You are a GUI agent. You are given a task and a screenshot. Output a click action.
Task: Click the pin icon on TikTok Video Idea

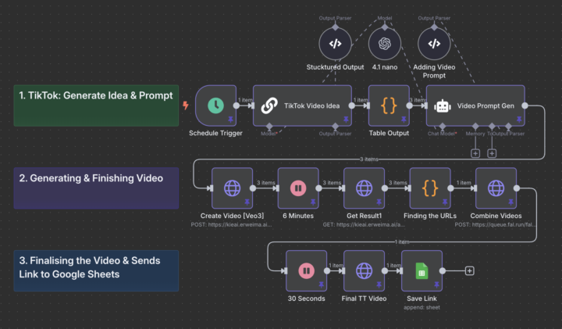(x=346, y=120)
